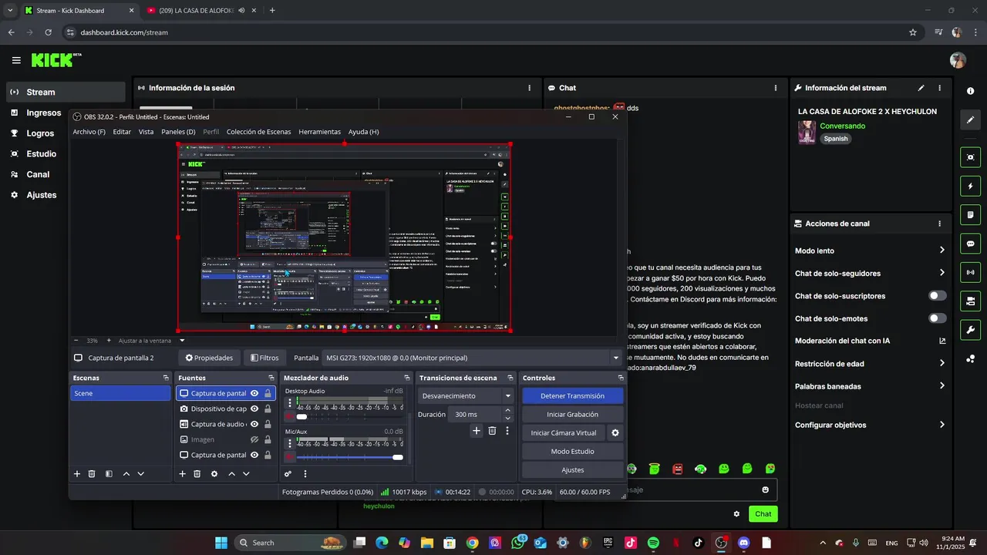
Task: Move the selected source up in Fuentes
Action: tap(231, 474)
